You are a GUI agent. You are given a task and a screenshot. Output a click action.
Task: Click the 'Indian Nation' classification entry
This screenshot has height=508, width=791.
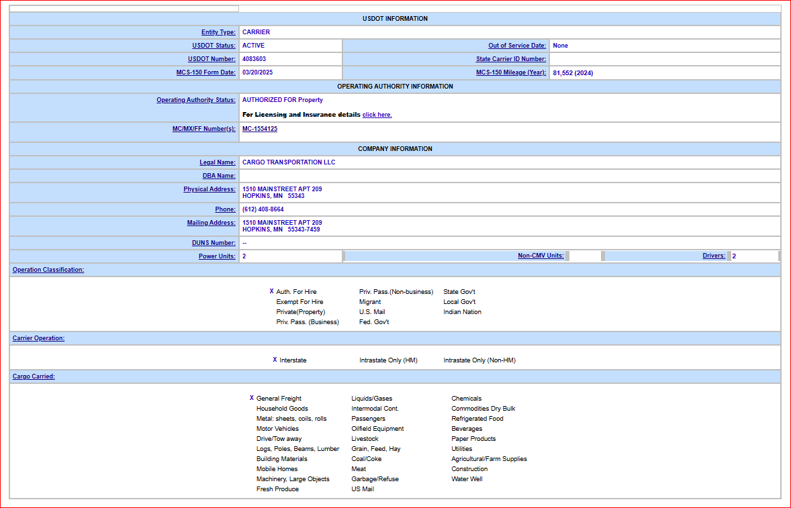(462, 312)
